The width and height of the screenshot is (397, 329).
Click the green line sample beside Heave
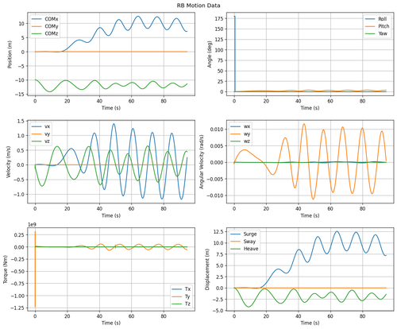(235, 249)
